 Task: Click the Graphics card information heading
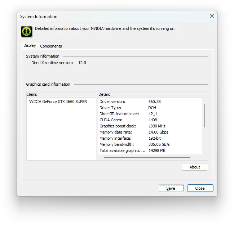[x=48, y=84]
